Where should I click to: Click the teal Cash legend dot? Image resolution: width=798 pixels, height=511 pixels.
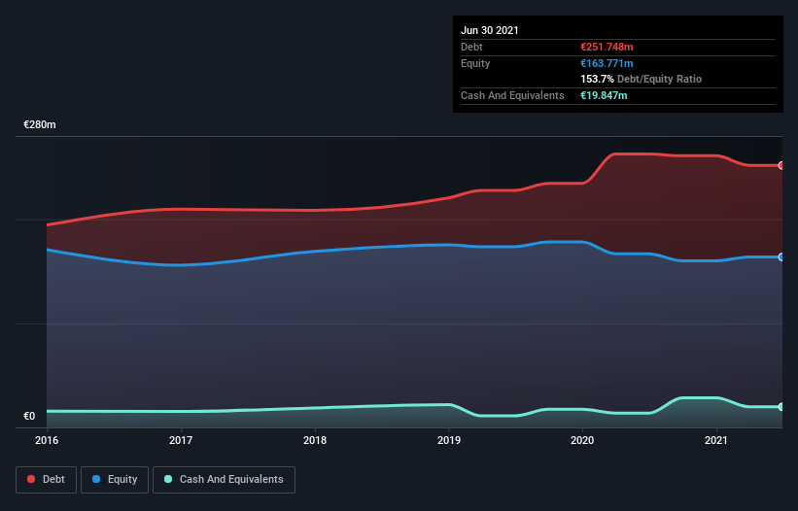pos(168,479)
